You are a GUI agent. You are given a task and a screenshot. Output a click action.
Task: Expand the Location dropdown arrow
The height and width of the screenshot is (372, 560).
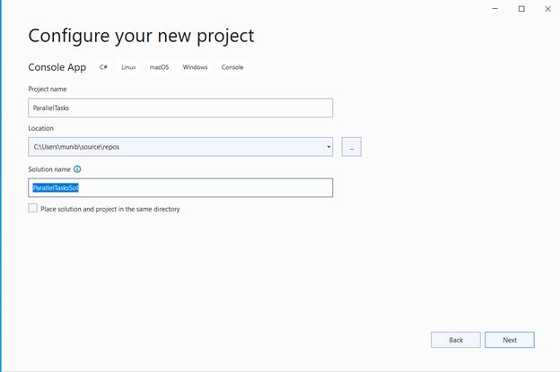[x=328, y=147]
